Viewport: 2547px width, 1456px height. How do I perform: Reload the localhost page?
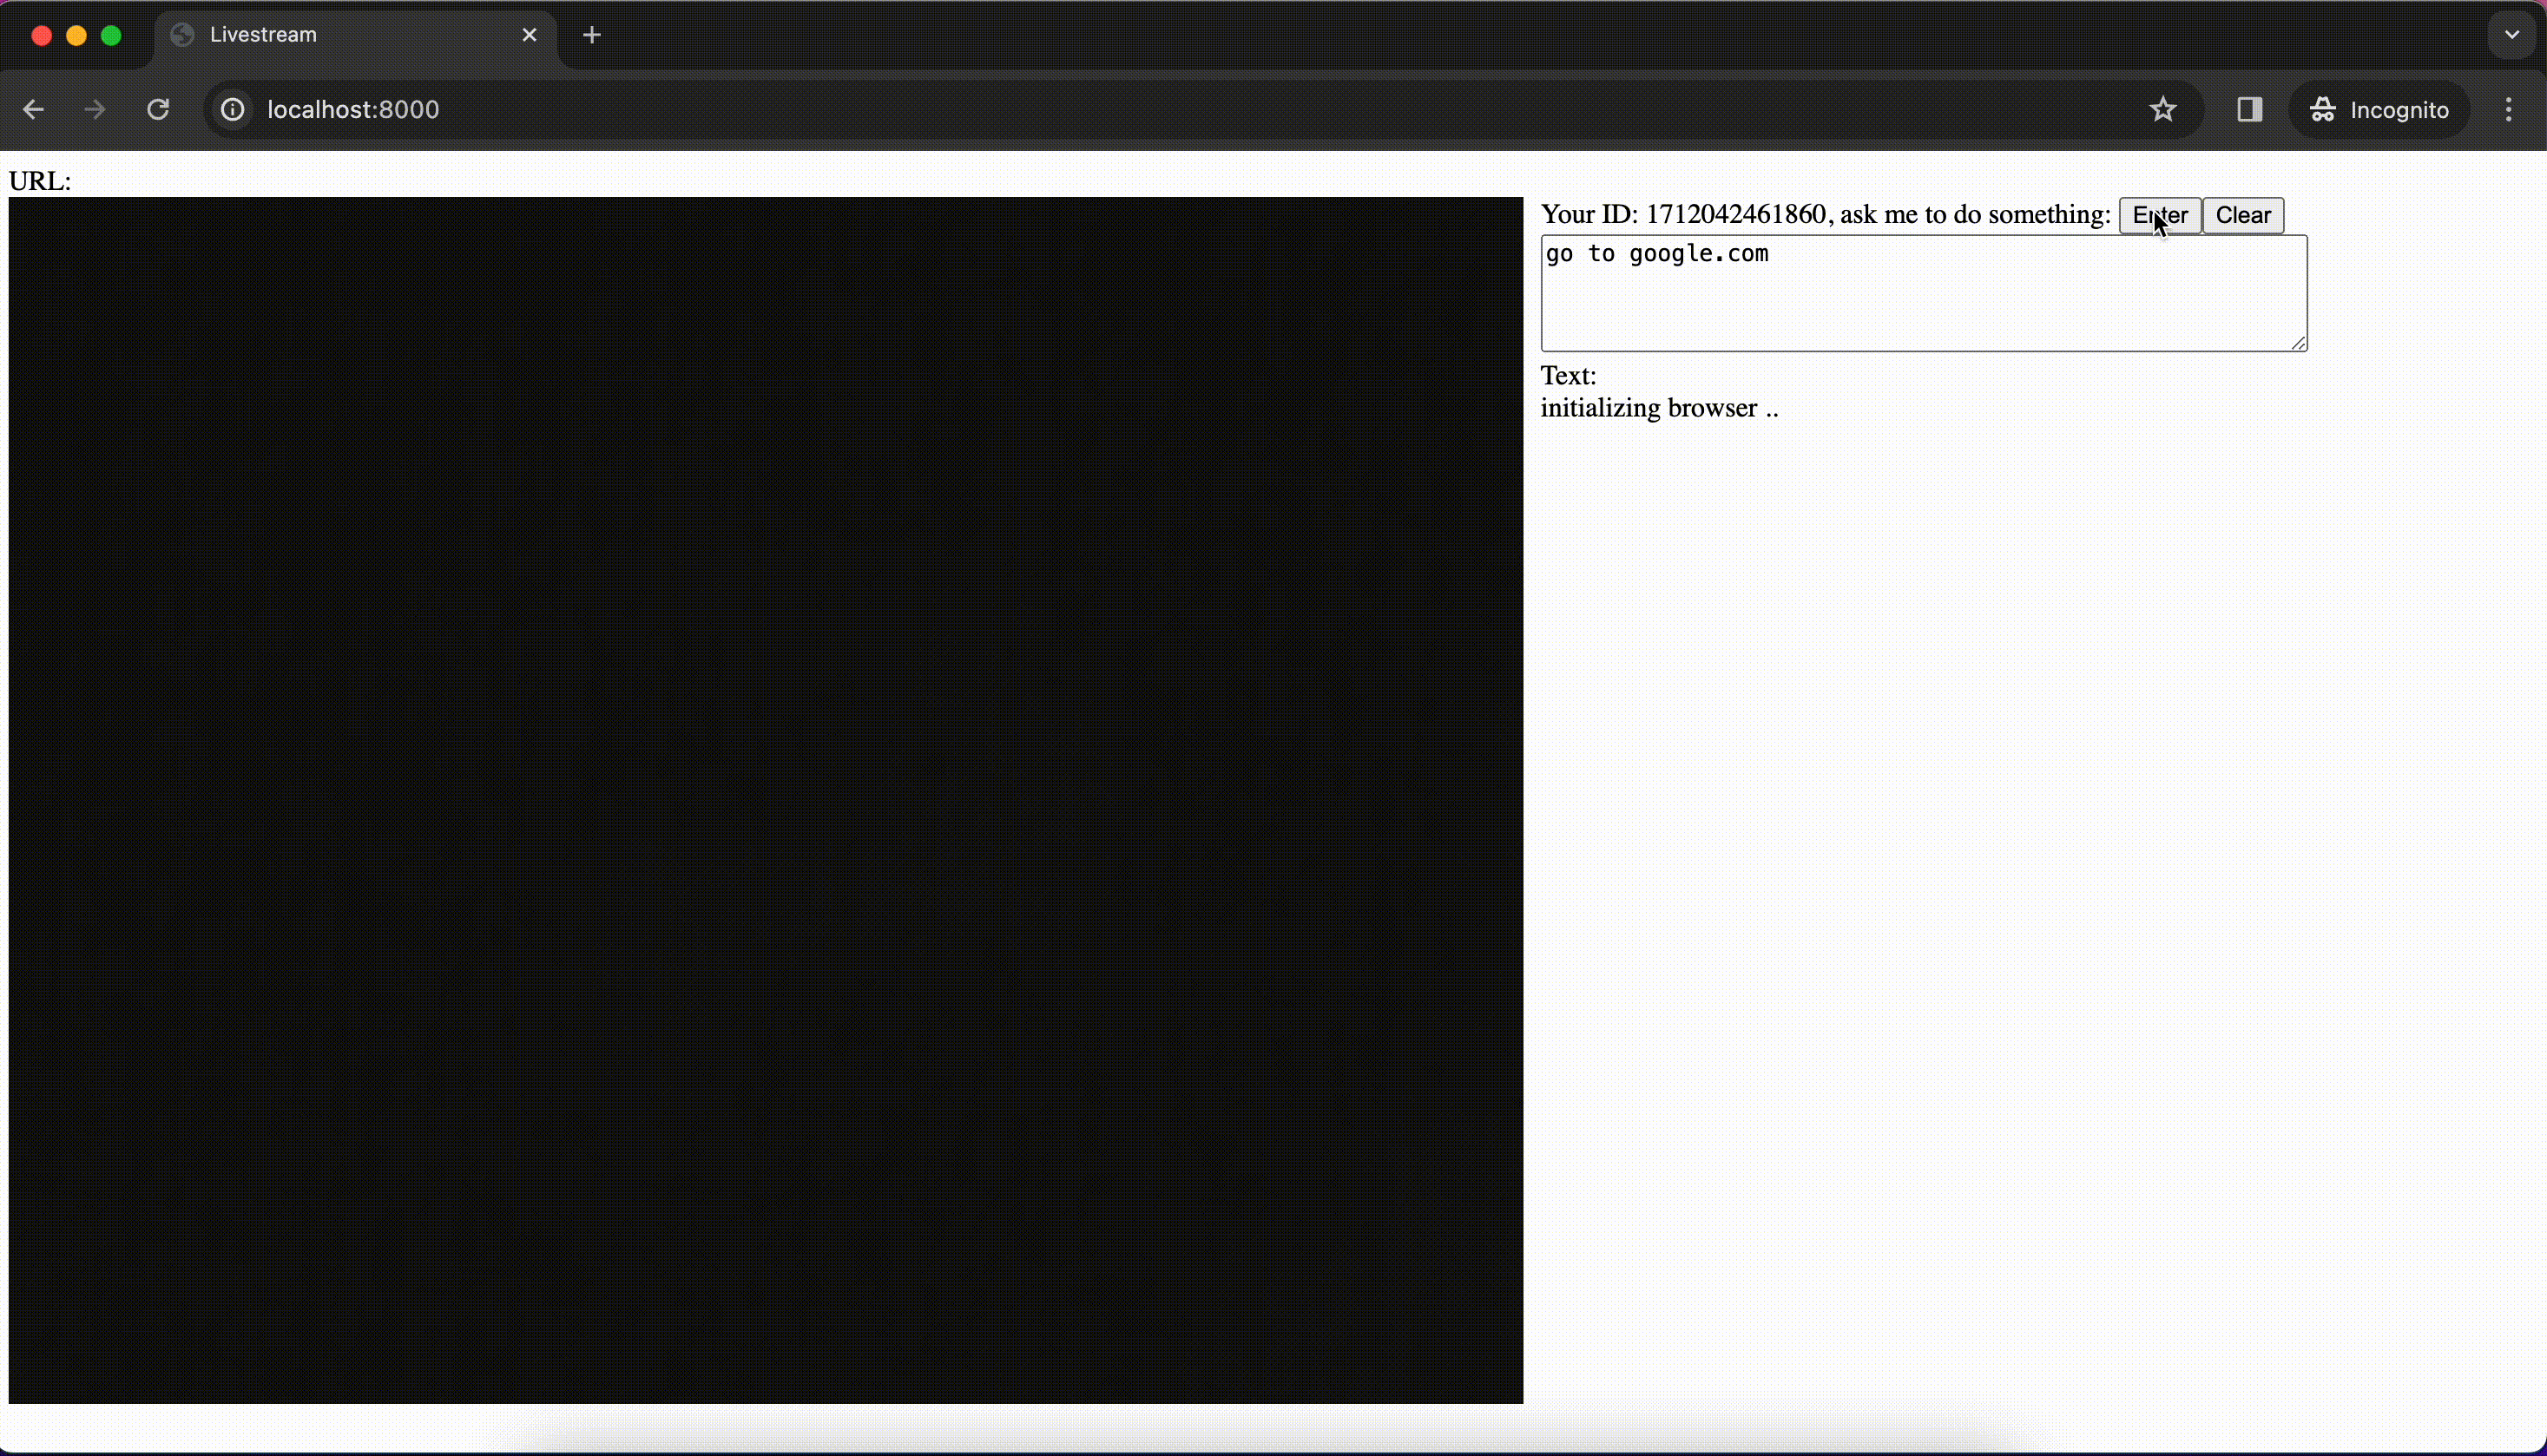tap(158, 110)
